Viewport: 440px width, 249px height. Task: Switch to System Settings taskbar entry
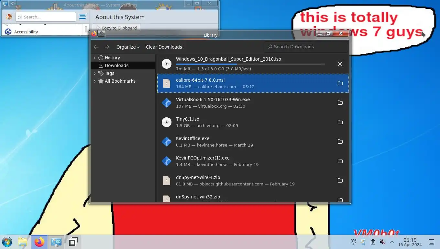[56, 242]
